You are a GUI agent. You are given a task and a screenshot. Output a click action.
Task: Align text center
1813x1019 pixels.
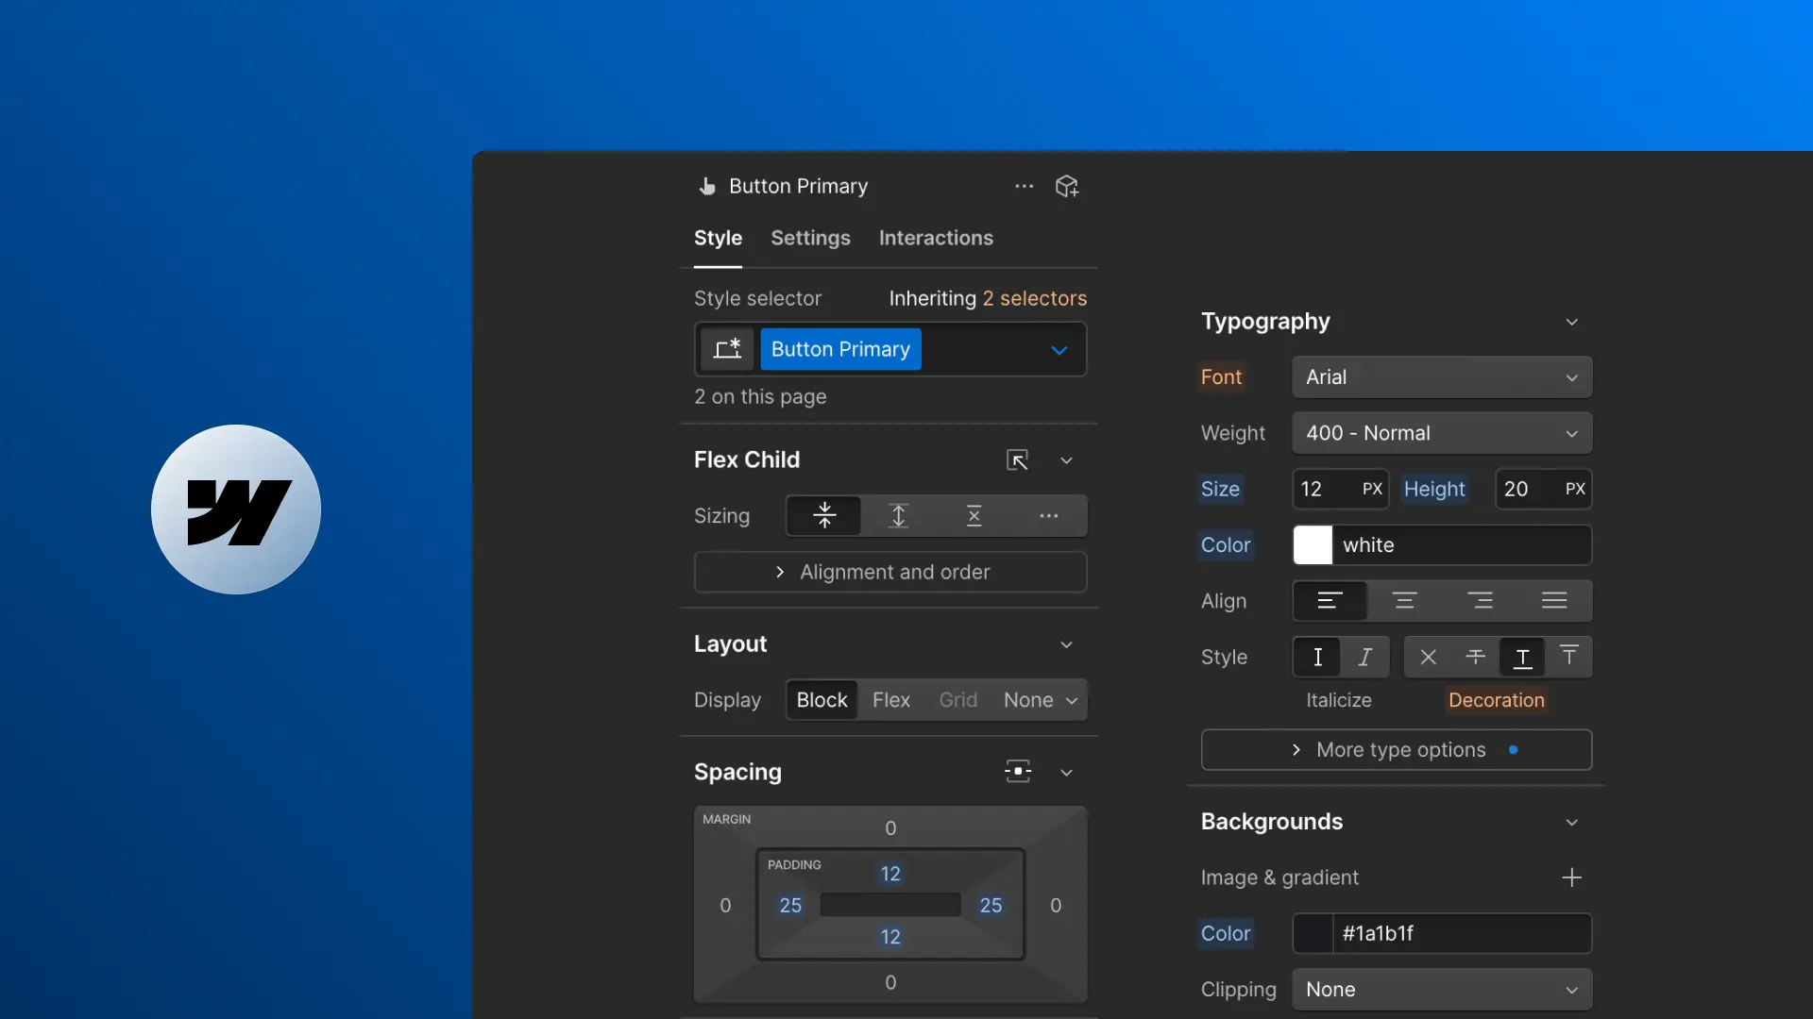click(x=1404, y=601)
